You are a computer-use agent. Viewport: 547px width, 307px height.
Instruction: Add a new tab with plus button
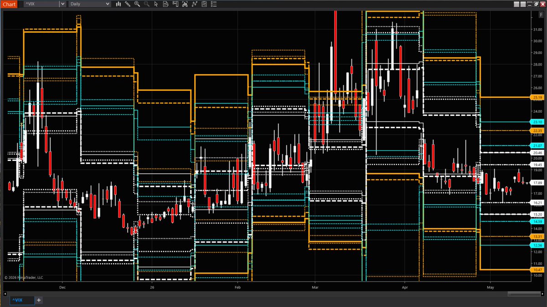click(x=39, y=300)
